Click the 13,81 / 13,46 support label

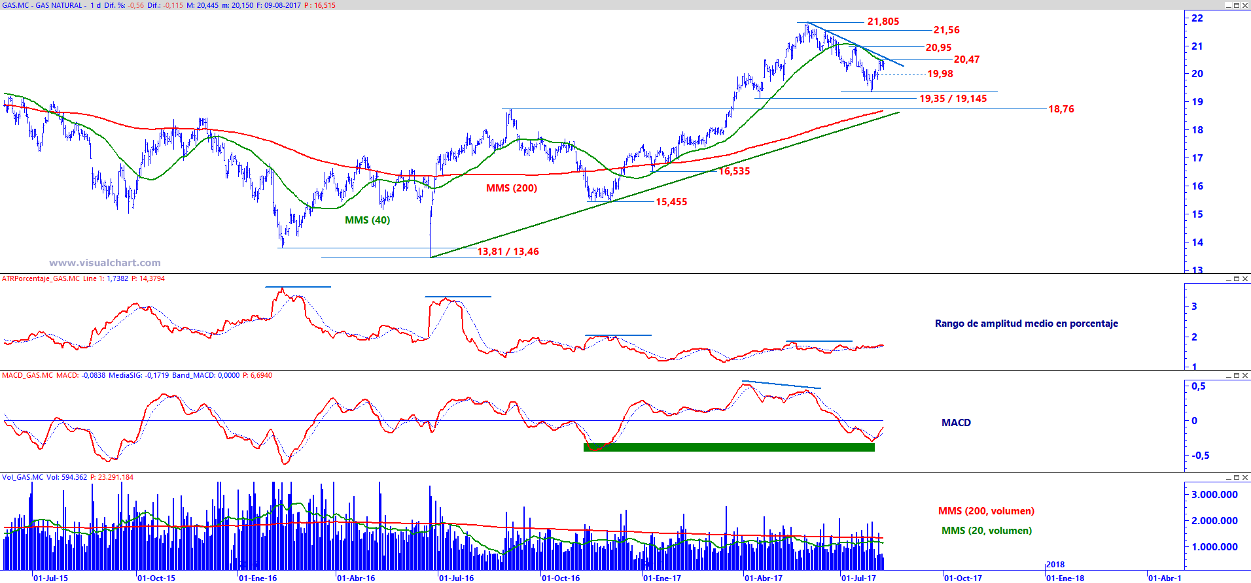tap(508, 252)
